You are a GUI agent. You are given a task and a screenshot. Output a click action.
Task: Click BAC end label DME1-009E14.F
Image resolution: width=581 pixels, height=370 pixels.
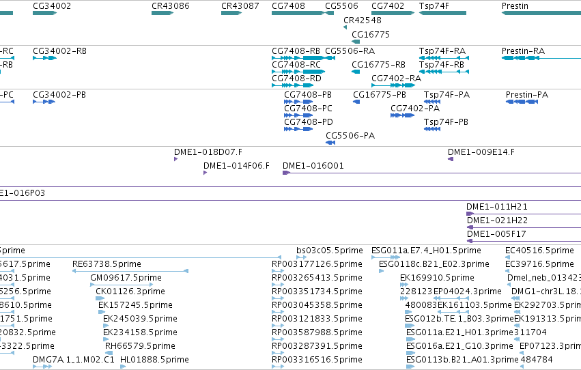pos(481,152)
